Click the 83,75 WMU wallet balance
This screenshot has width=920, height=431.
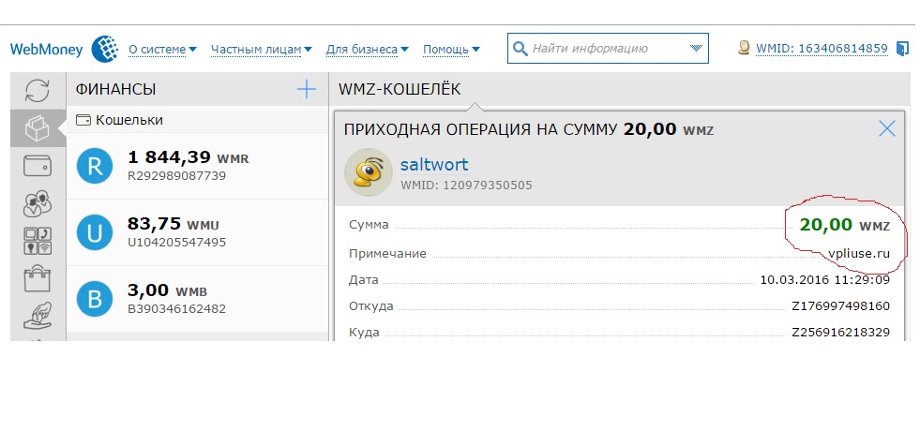click(x=173, y=223)
